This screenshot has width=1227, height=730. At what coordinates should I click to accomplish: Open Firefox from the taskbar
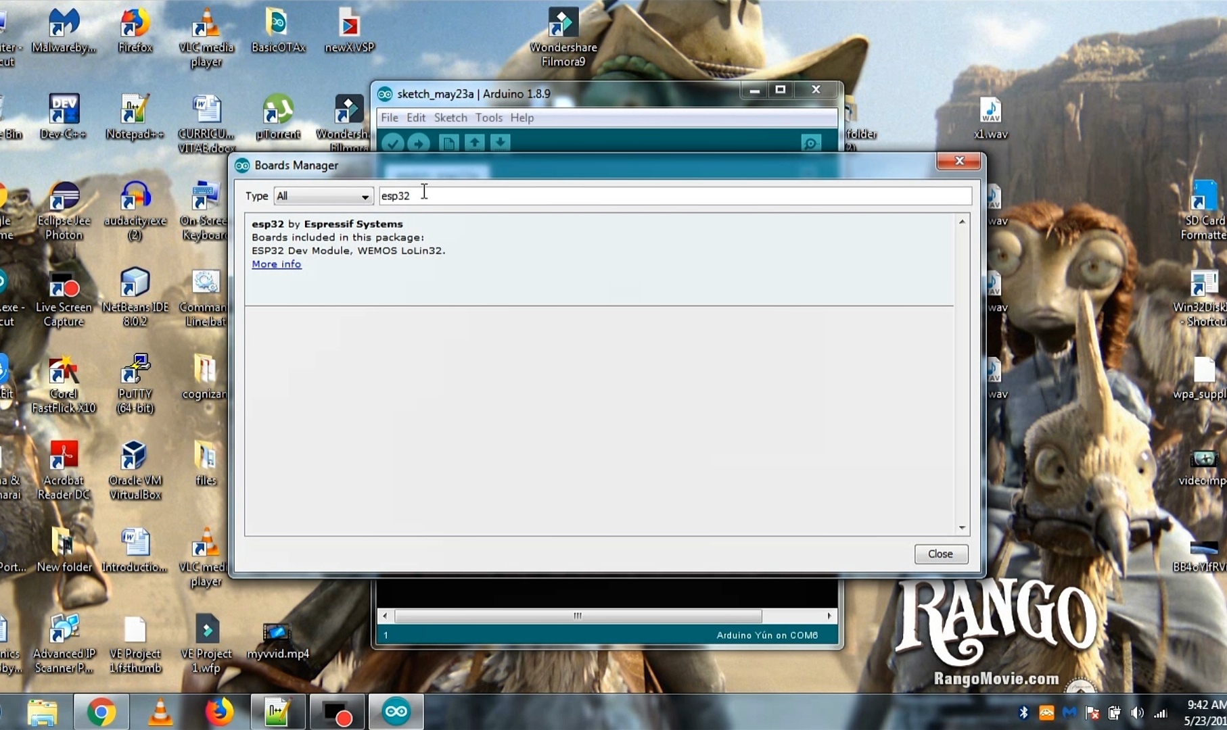point(218,712)
